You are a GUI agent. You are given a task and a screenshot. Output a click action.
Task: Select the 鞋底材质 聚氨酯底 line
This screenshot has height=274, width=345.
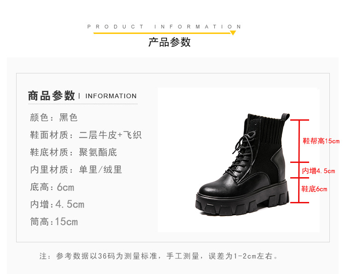tap(74, 152)
